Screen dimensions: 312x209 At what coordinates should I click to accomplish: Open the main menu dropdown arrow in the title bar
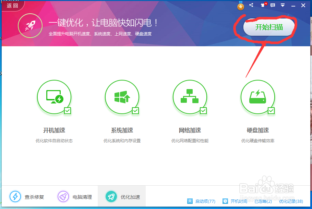coord(283,5)
